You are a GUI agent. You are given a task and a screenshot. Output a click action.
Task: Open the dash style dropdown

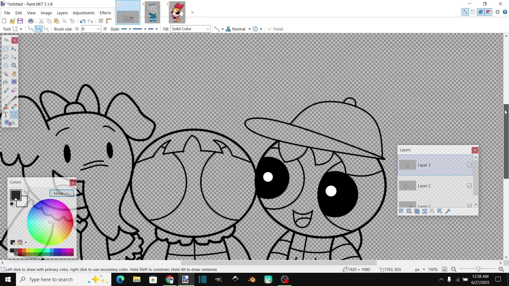pyautogui.click(x=139, y=29)
